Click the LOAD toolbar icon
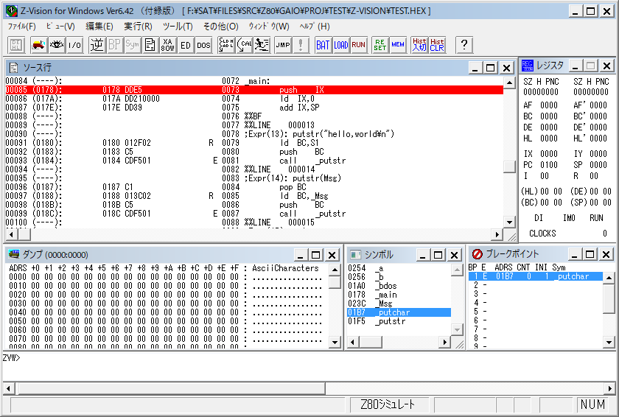The height and width of the screenshot is (417, 619). click(341, 45)
